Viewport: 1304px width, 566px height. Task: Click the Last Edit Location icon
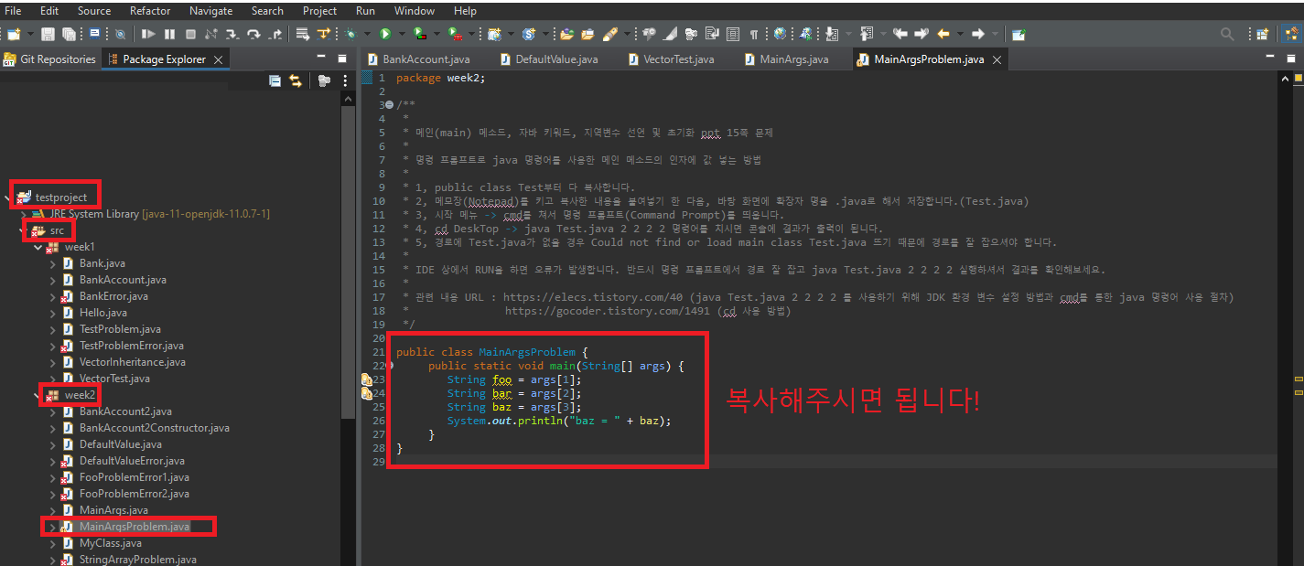(x=900, y=34)
